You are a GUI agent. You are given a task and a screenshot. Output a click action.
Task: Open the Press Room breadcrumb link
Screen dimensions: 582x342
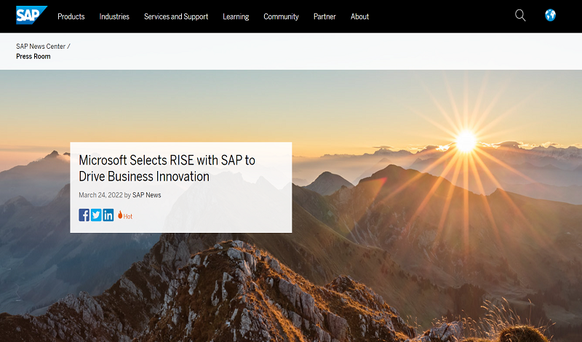coord(33,57)
